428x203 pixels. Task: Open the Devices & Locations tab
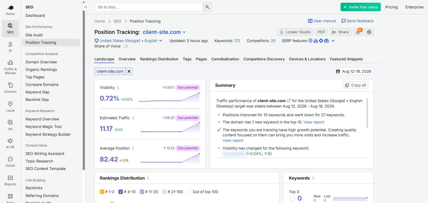307,59
